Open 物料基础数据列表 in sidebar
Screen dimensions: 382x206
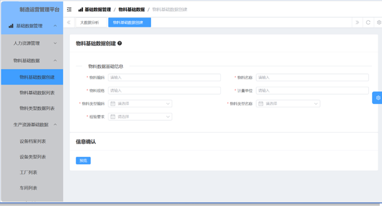[x=37, y=93]
